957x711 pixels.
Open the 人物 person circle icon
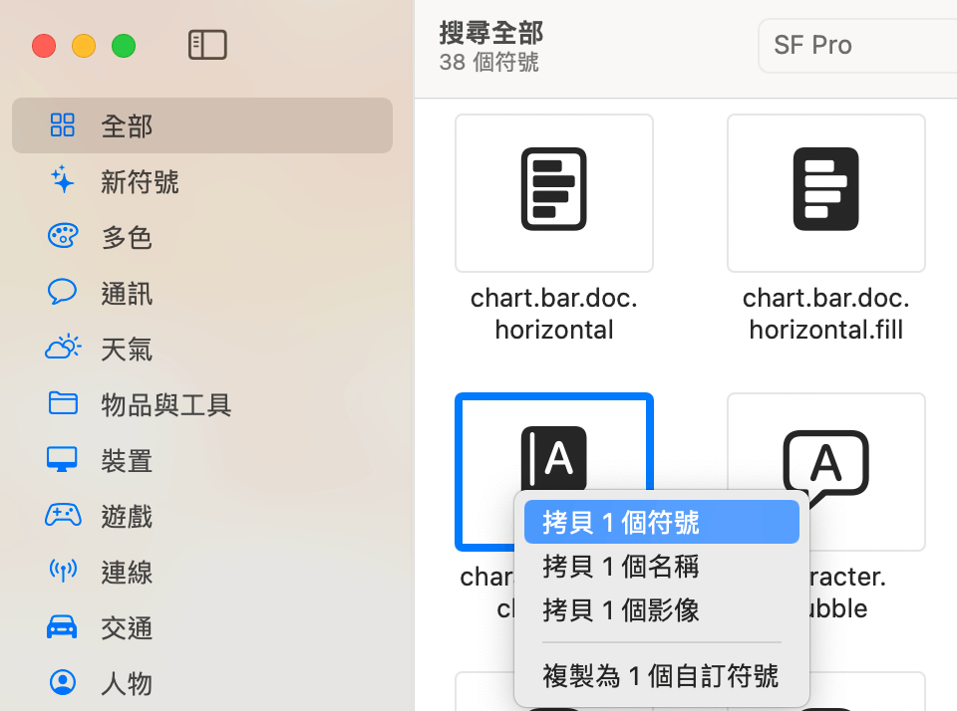(62, 682)
